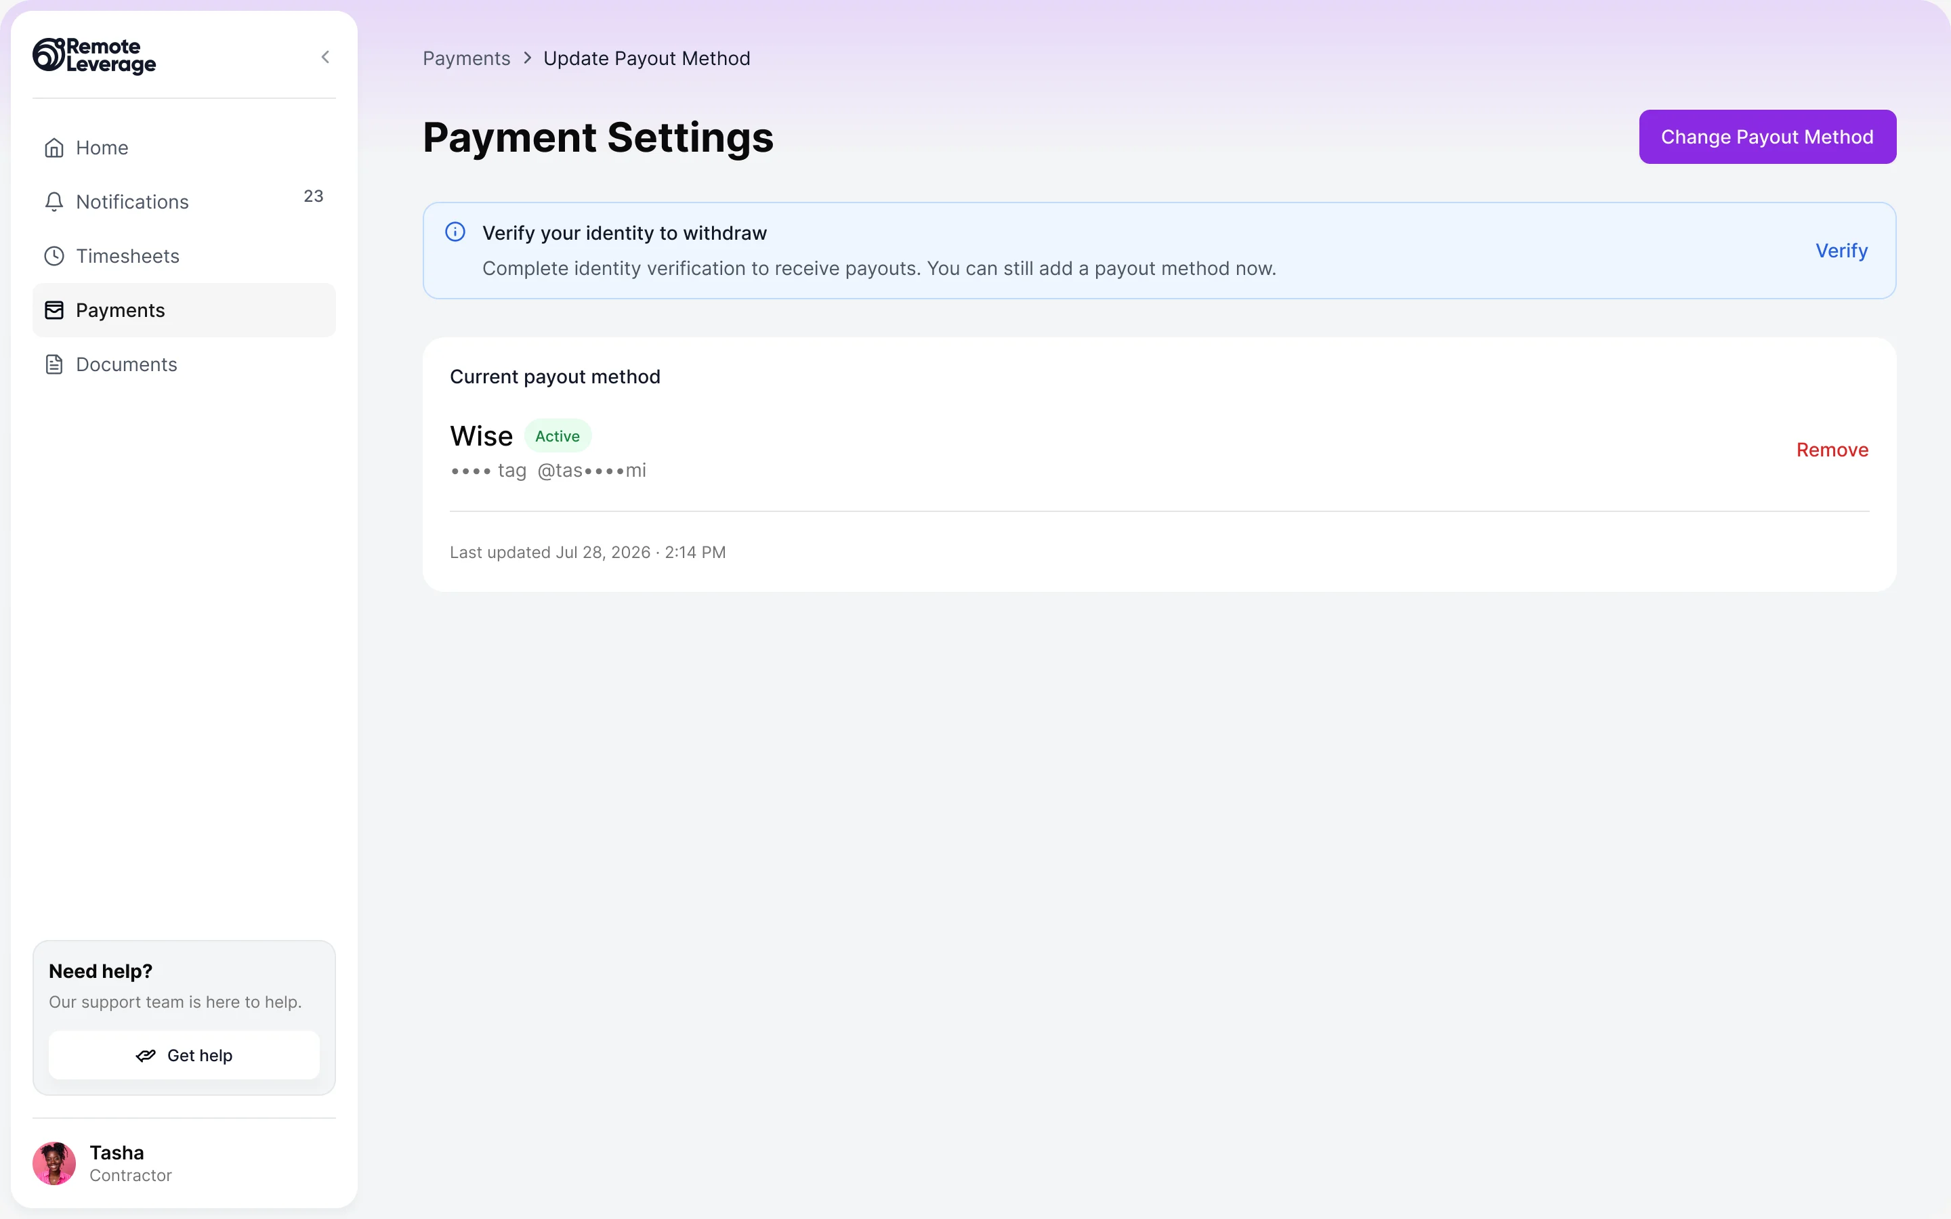Collapse the sidebar with the chevron
Image resolution: width=1951 pixels, height=1219 pixels.
(x=326, y=56)
